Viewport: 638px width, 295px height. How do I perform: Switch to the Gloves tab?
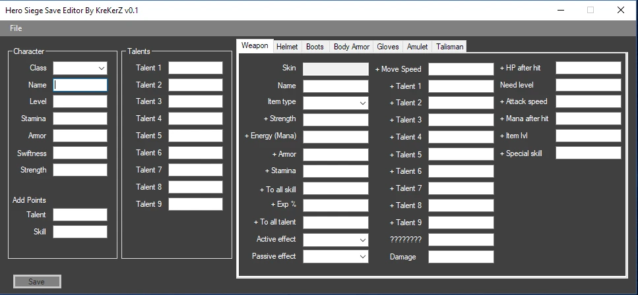coord(388,47)
